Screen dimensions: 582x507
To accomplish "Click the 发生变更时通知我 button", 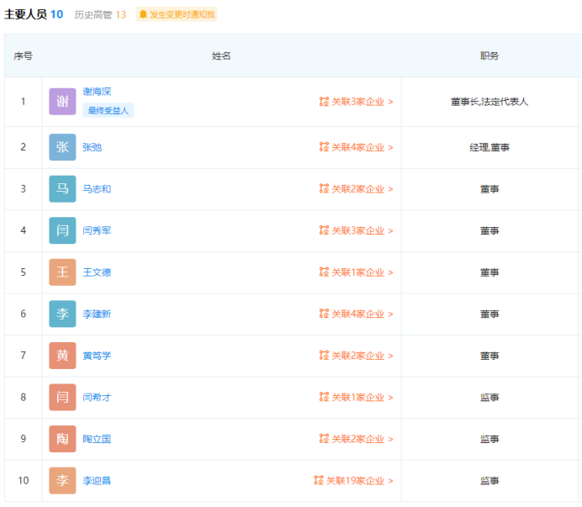I will [x=177, y=14].
